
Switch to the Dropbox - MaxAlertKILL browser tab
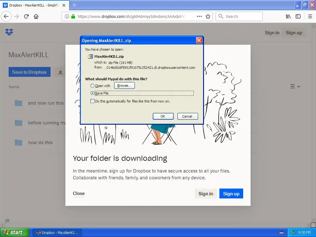[x=35, y=5]
